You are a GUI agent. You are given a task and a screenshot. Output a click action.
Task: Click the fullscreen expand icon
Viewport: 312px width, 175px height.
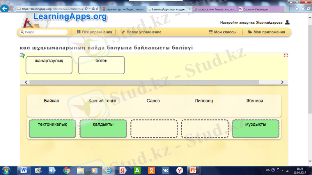point(285,56)
